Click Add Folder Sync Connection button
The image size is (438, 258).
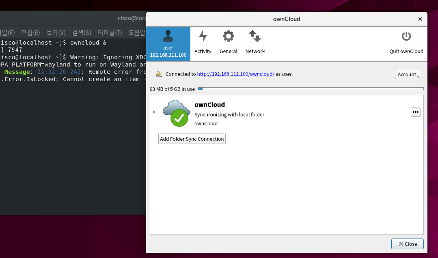192,139
